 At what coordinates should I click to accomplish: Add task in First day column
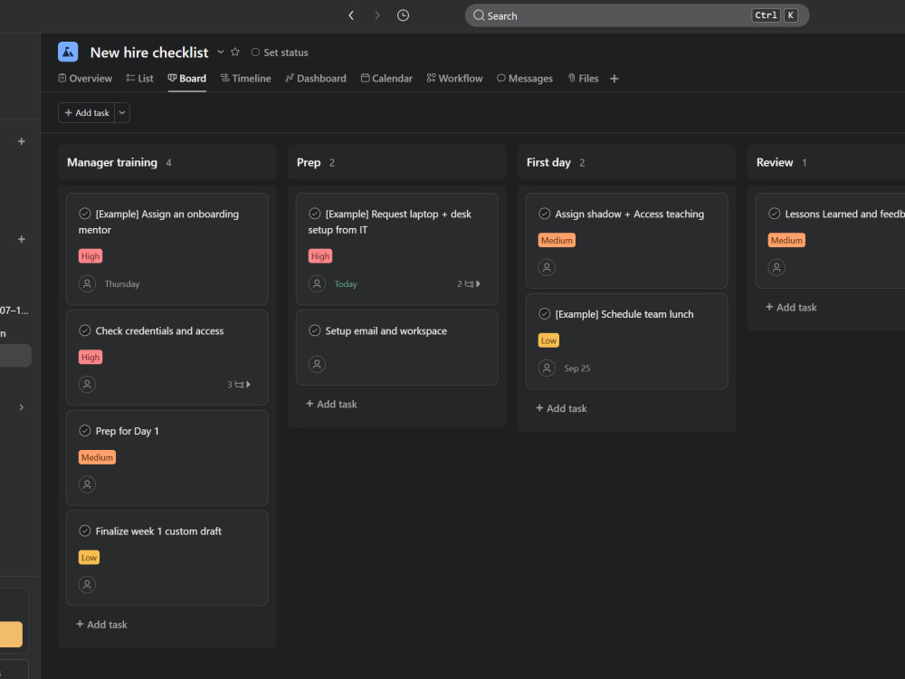[x=561, y=408]
